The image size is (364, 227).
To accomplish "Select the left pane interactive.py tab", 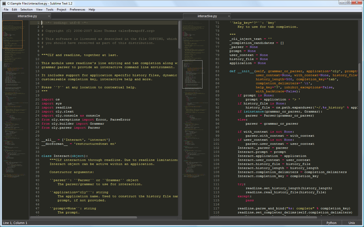I will click(27, 16).
